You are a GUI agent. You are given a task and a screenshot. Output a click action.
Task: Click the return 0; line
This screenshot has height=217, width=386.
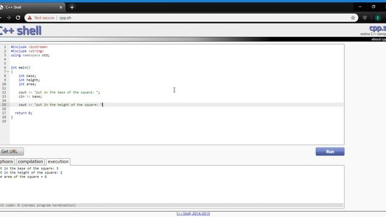pos(24,113)
